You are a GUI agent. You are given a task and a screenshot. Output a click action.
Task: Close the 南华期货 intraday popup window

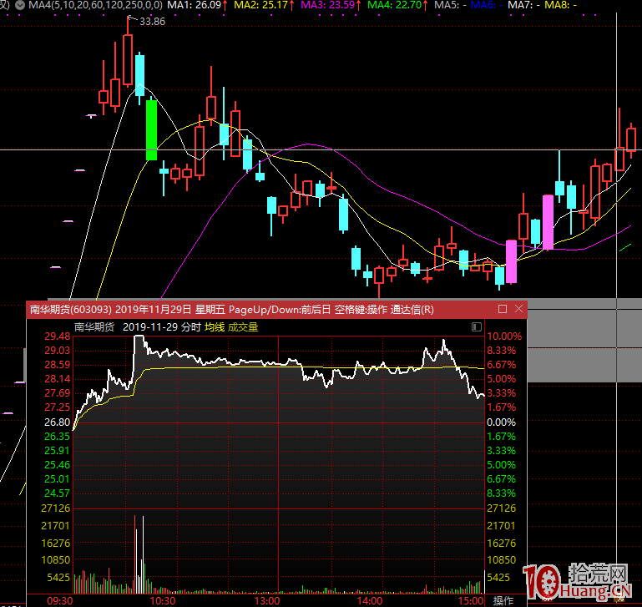[518, 309]
